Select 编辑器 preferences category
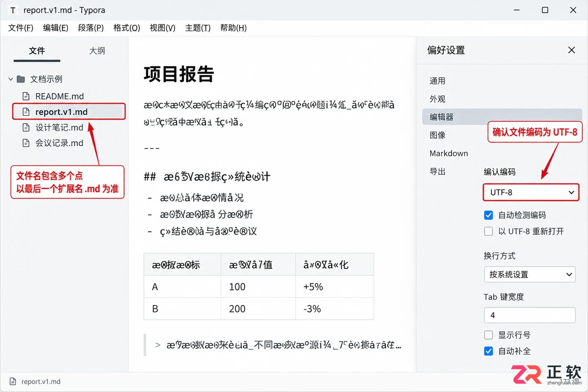 click(x=502, y=117)
